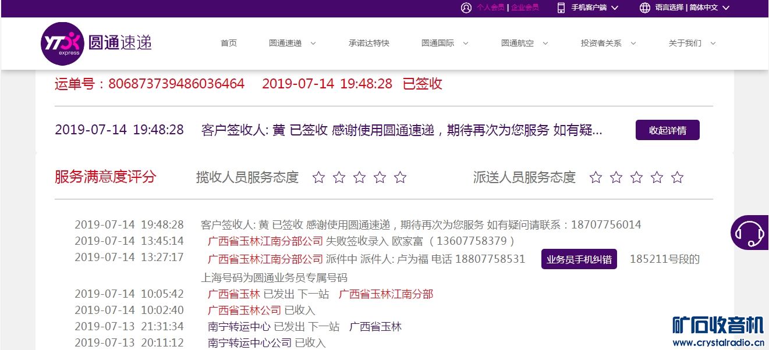This screenshot has width=769, height=350.
Task: Expand the 投资者关系 menu chevron
Action: tap(633, 43)
